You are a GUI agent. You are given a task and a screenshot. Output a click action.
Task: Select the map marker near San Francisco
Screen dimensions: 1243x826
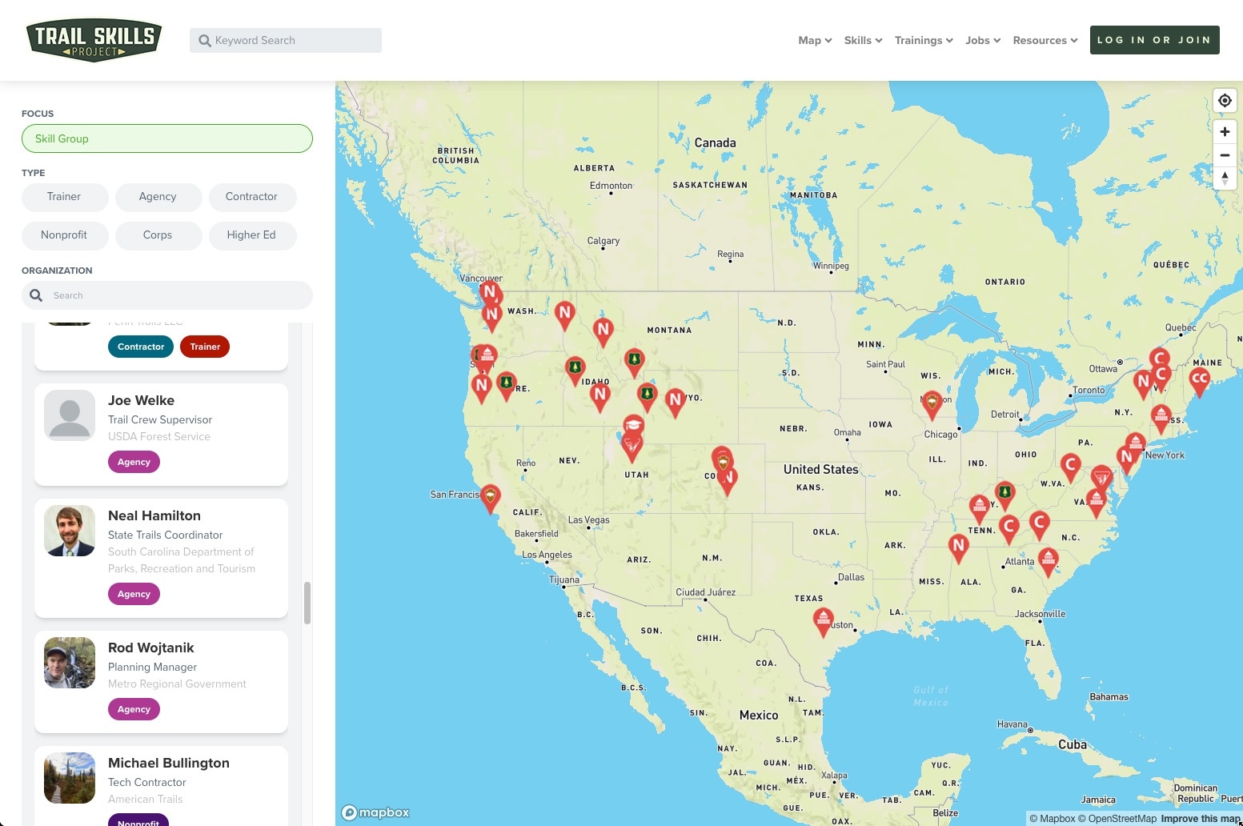[490, 498]
